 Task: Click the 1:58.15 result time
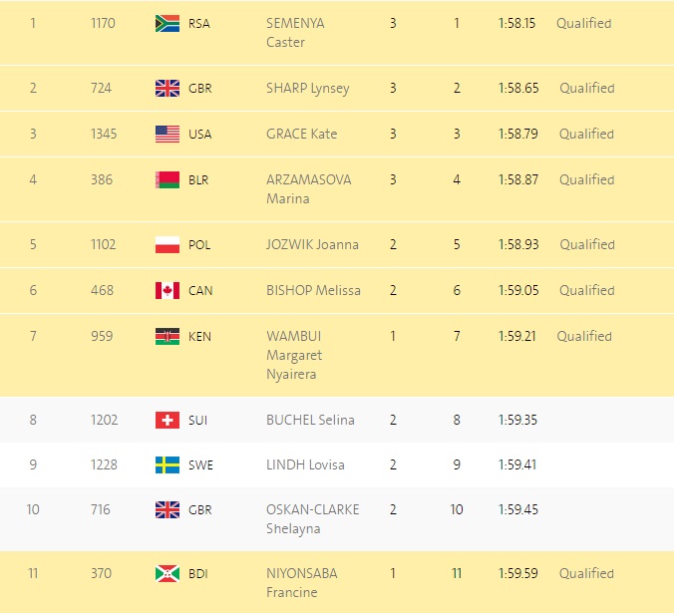[x=516, y=23]
